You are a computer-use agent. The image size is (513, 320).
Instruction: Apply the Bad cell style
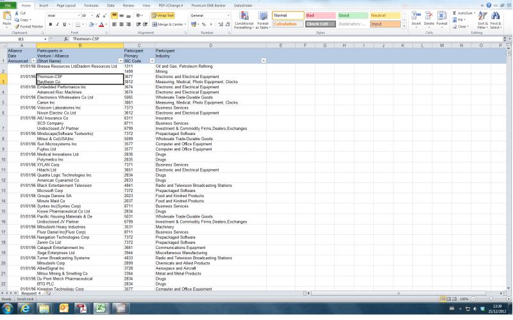[x=320, y=15]
